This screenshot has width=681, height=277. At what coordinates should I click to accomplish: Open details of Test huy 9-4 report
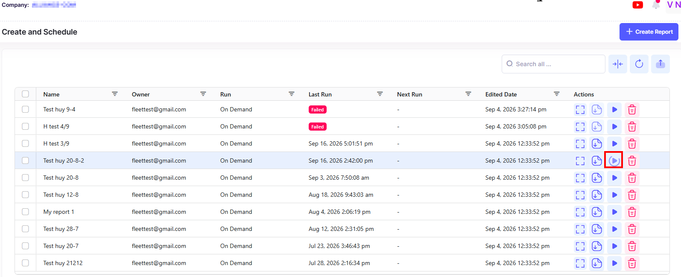coord(580,110)
